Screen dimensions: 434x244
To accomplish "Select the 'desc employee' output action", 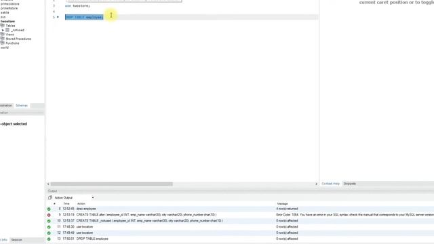I will 86,209.
